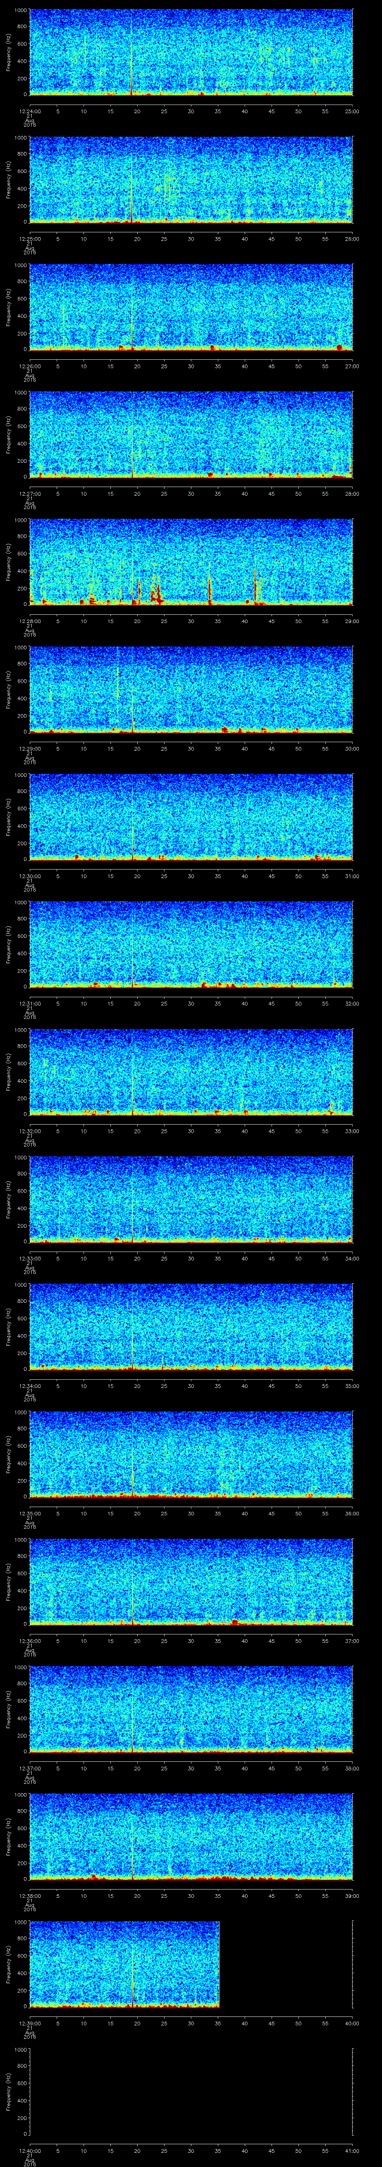
Task: Open the 12:27:00 spectrogram panel
Action: click(191, 434)
